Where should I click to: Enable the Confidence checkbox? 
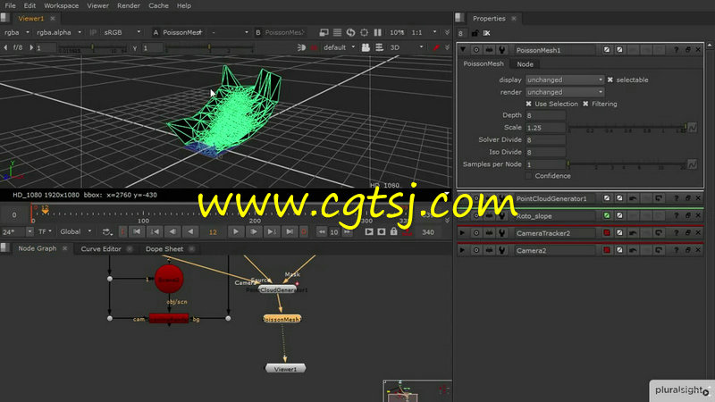[x=528, y=176]
